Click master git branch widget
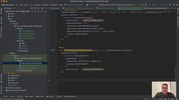 172,99
